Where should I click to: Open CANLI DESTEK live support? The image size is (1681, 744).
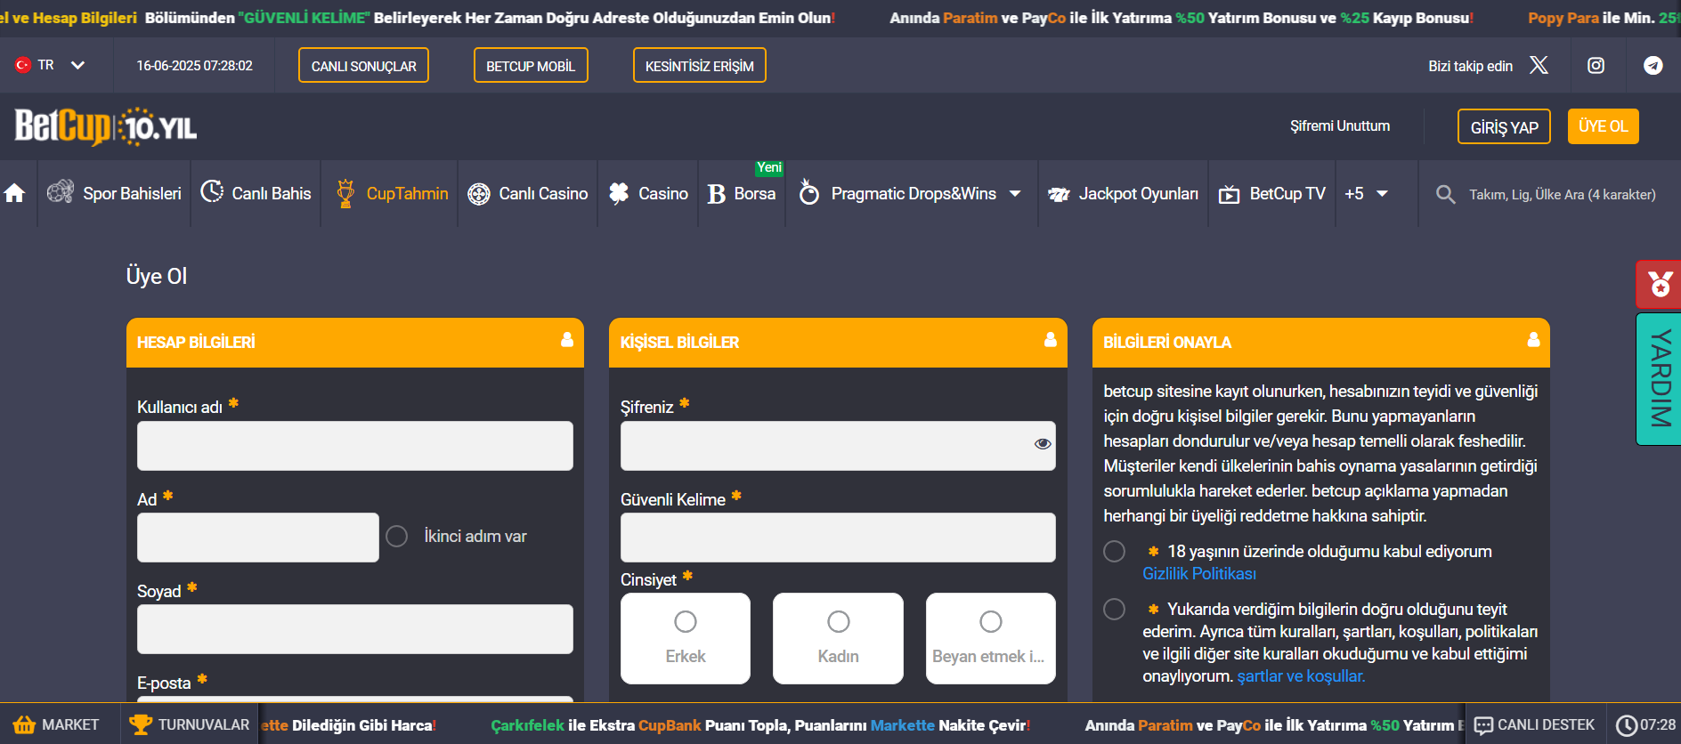1536,724
